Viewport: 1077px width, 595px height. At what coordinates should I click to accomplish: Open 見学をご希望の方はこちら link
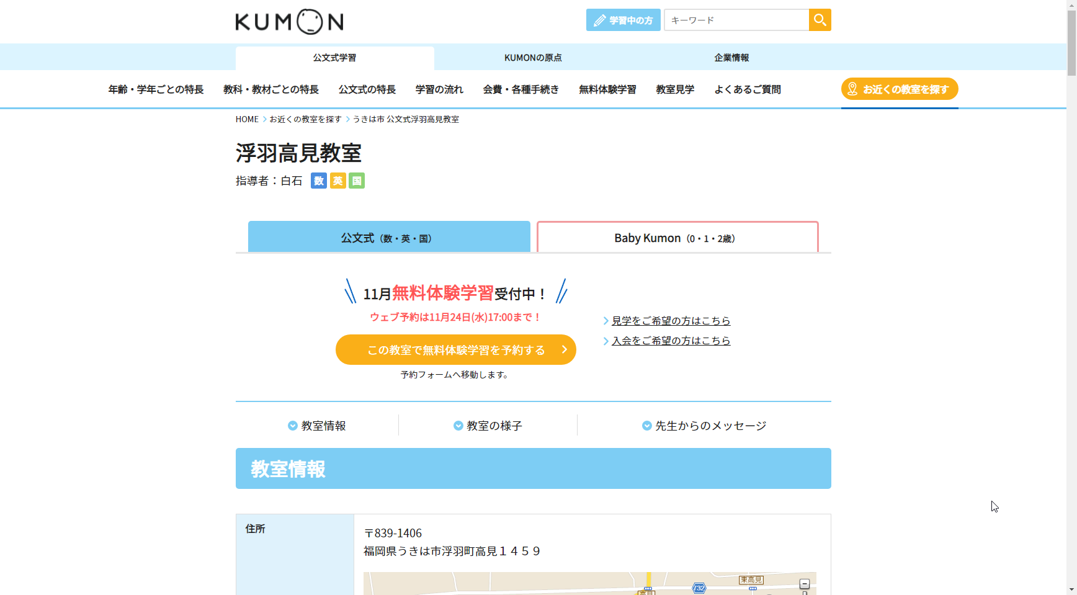click(x=671, y=321)
